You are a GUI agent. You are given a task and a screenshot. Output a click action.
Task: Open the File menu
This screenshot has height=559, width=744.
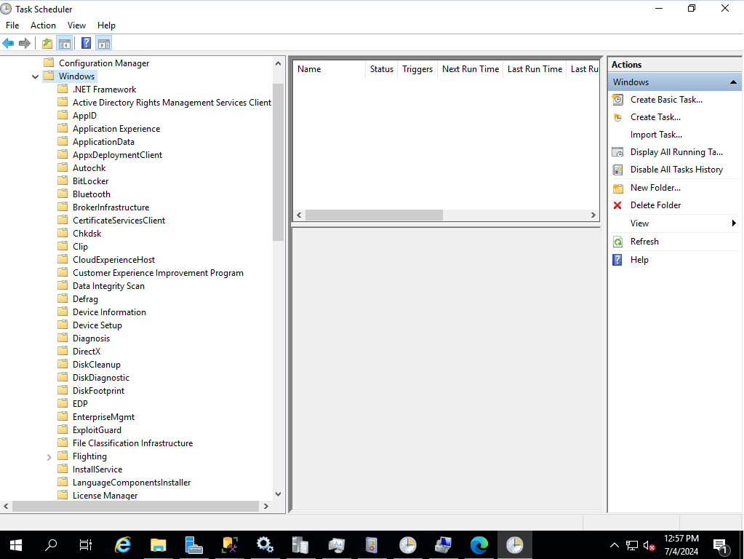12,25
